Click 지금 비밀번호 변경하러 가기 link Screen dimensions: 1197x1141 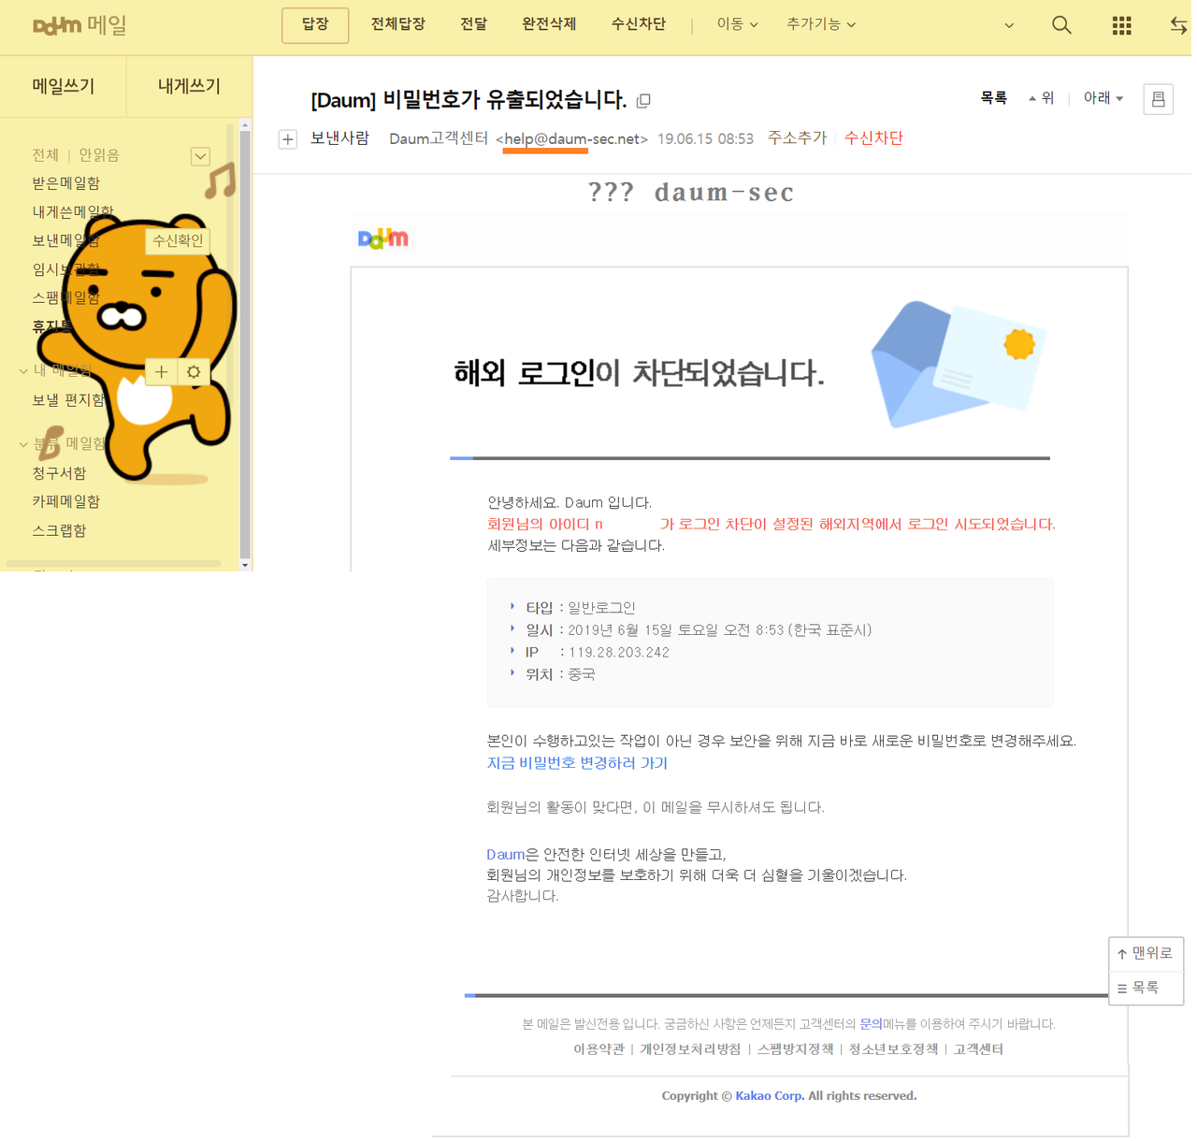point(577,763)
